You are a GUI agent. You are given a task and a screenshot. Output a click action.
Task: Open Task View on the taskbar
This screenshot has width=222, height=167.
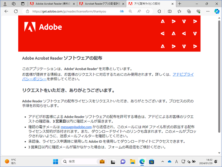pyautogui.click(x=113, y=162)
